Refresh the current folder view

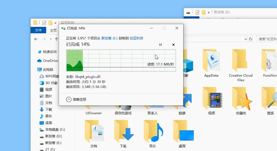250,39
